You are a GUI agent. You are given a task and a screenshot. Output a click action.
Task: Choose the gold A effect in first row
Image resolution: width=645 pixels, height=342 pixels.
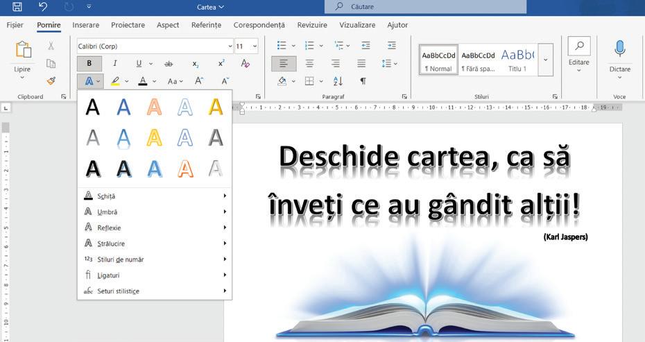[216, 108]
